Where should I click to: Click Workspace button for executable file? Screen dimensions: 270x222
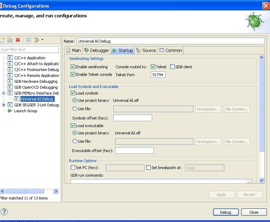(x=208, y=141)
